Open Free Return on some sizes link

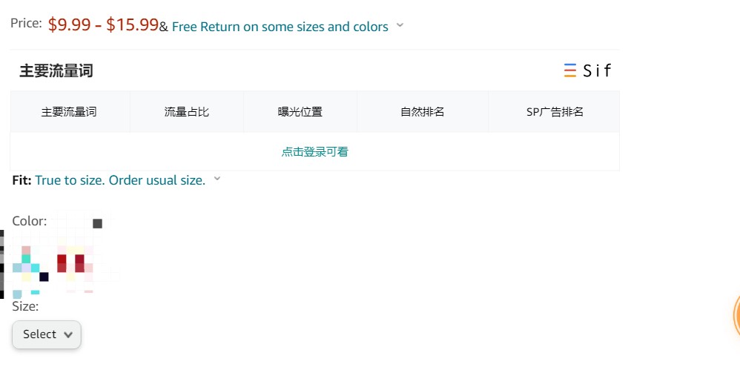[280, 27]
